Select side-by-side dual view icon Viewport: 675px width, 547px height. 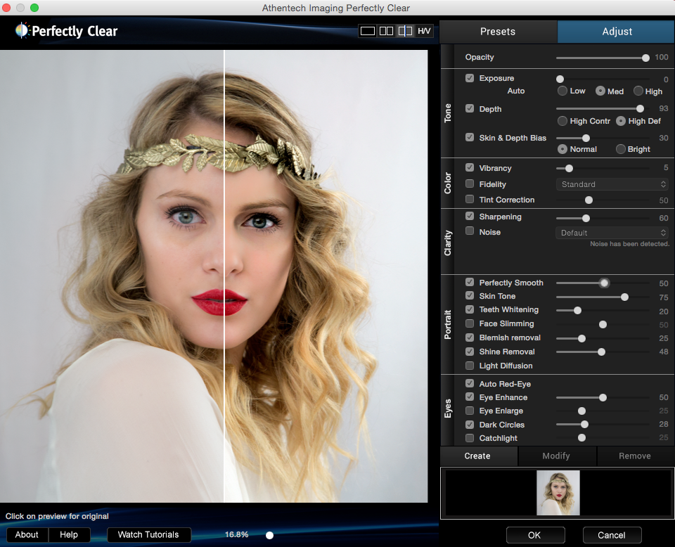click(x=386, y=31)
